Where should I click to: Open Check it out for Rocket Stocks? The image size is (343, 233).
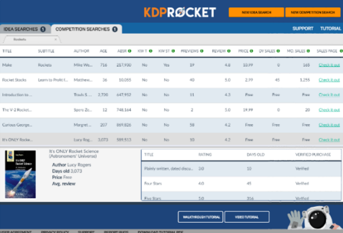329,80
